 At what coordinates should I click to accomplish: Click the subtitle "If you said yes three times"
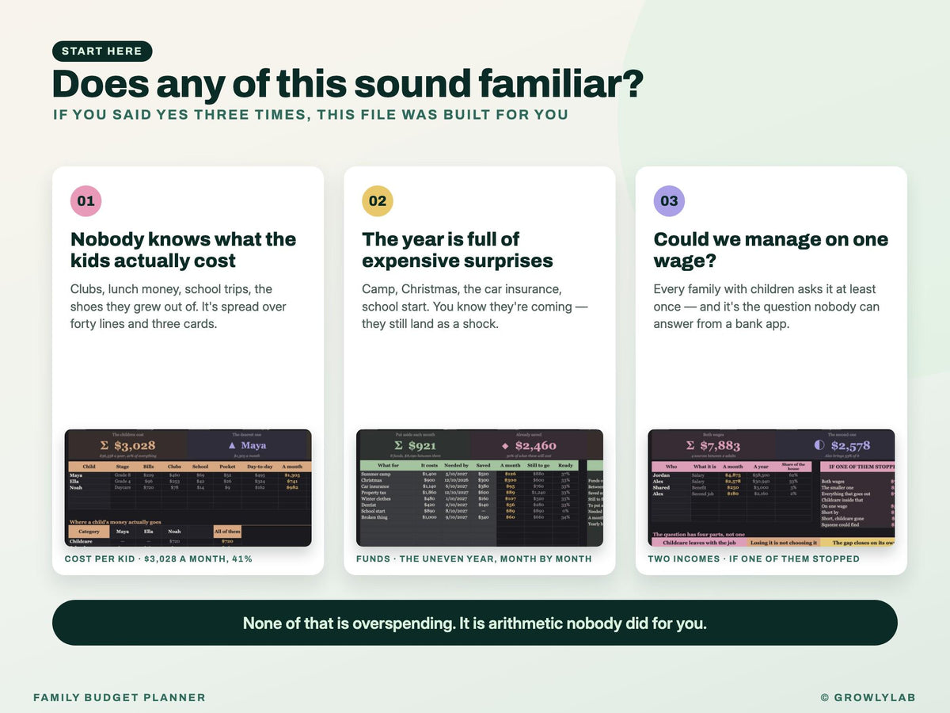183,115
